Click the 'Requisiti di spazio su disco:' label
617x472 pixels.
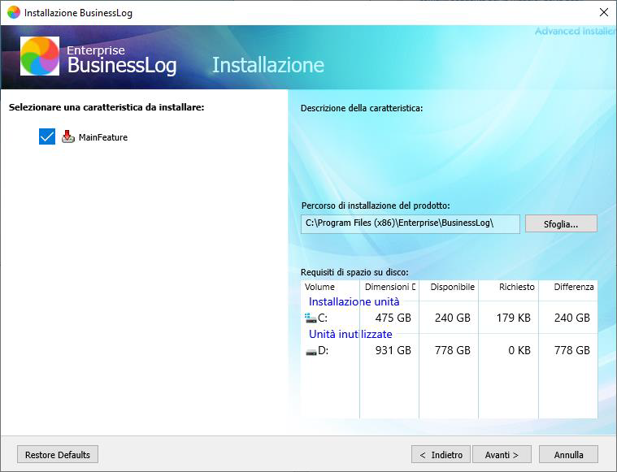[x=354, y=272]
